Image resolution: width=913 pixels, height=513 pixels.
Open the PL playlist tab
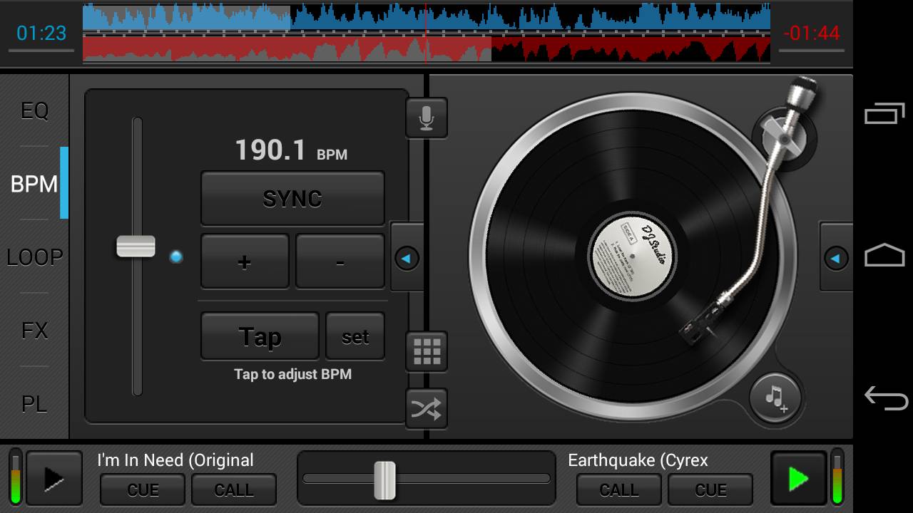tap(34, 404)
